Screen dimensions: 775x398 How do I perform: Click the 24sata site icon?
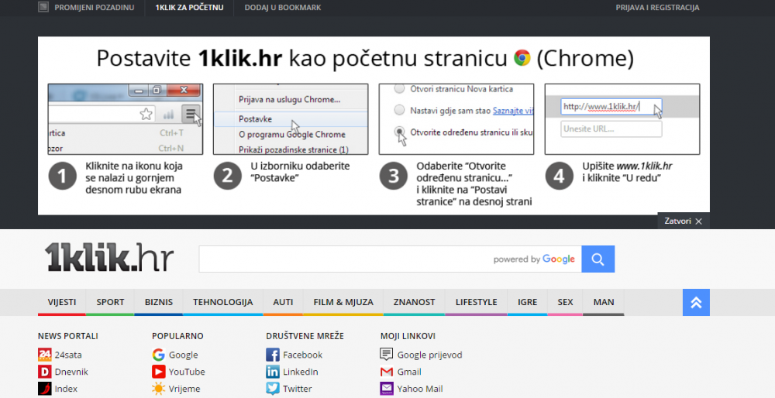[44, 355]
